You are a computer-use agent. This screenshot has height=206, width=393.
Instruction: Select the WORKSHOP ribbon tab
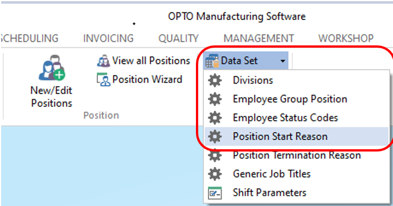click(x=346, y=39)
